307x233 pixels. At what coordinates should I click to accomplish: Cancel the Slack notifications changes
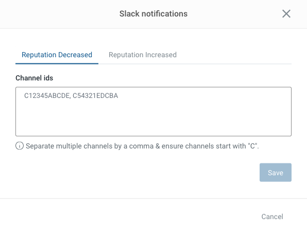click(272, 217)
